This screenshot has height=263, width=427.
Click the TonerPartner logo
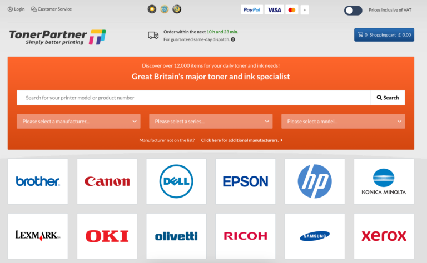(57, 37)
